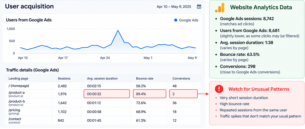The width and height of the screenshot is (305, 129).
Task: Click the Apr 10 – May 9, 2025 date range
Action: (x=174, y=7)
